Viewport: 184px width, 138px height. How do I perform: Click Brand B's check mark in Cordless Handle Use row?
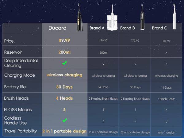(x=135, y=121)
